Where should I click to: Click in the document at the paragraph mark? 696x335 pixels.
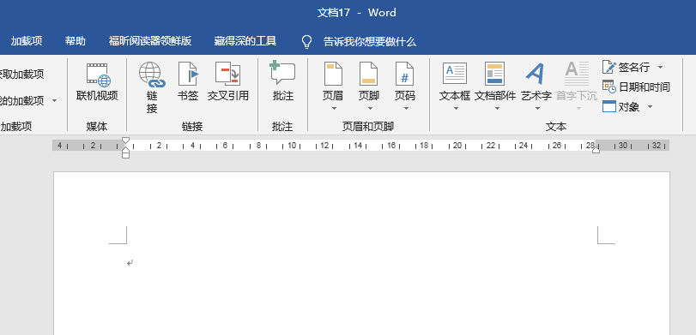coord(130,263)
